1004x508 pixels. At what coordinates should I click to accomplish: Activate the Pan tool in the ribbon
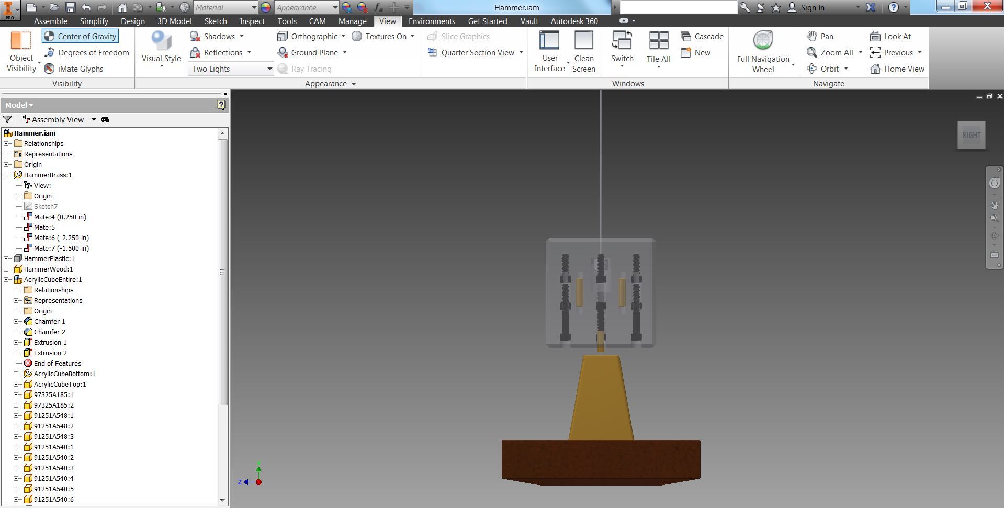[820, 36]
